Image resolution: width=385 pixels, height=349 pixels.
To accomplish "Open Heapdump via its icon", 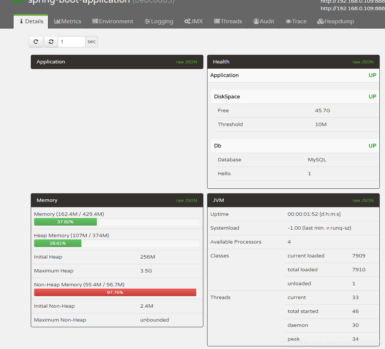I will pos(320,21).
